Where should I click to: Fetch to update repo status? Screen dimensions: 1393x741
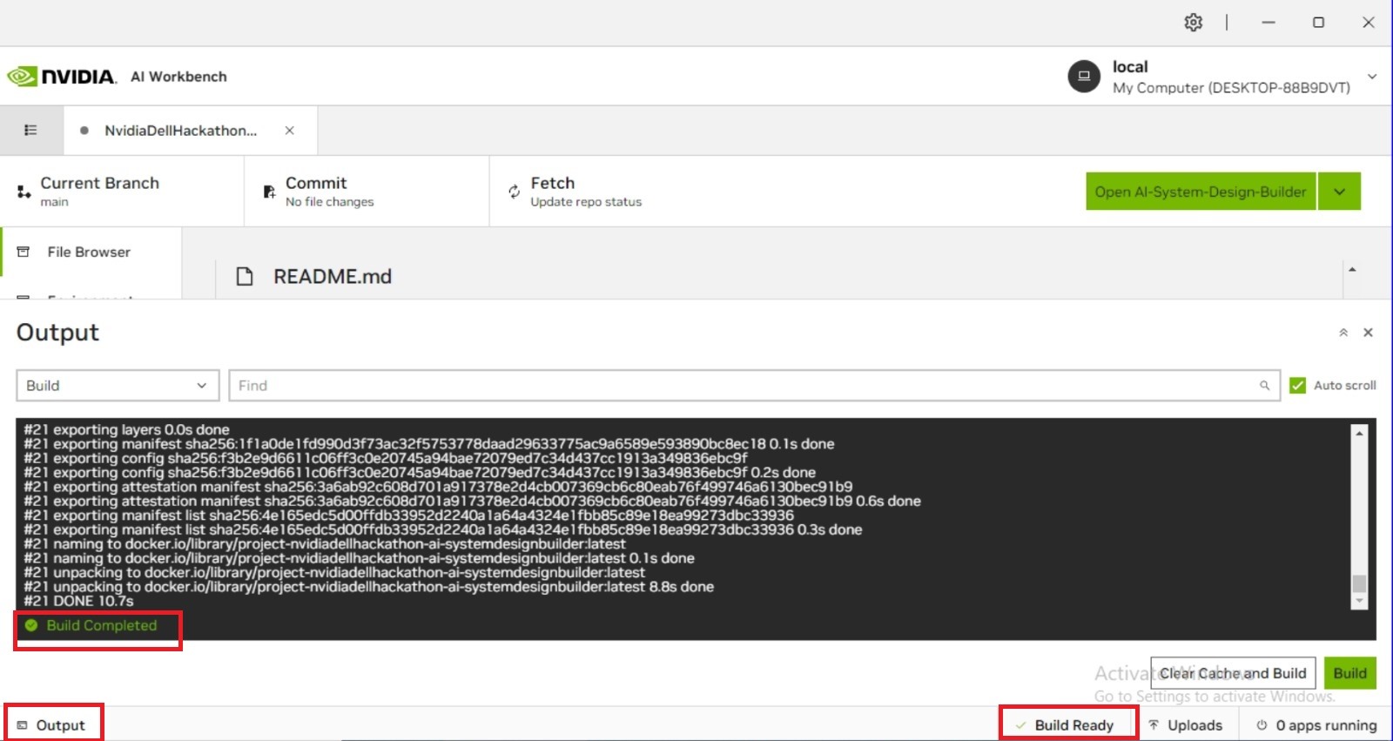click(586, 192)
